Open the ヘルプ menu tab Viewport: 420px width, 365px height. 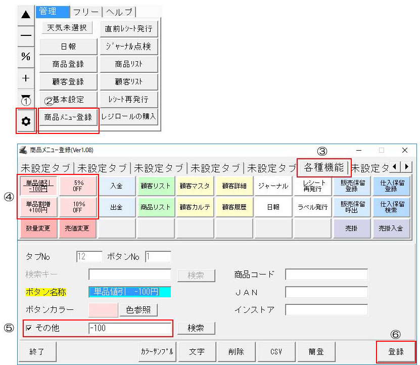[x=119, y=12]
